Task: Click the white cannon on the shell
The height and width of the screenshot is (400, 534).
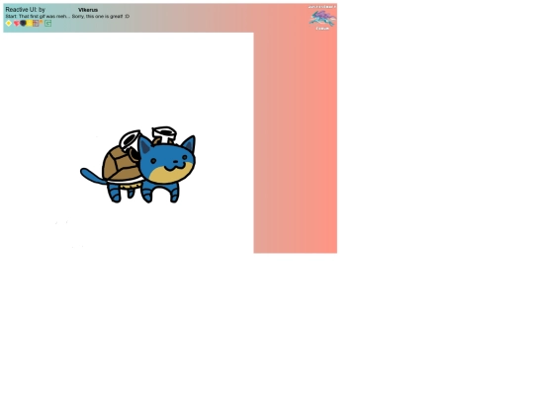Action: coord(130,140)
